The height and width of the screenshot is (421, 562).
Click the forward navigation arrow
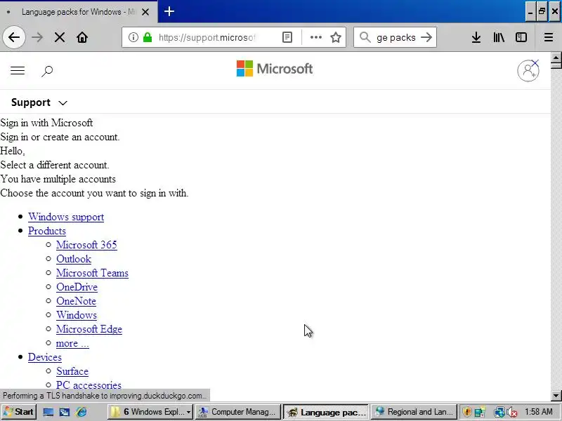(37, 37)
